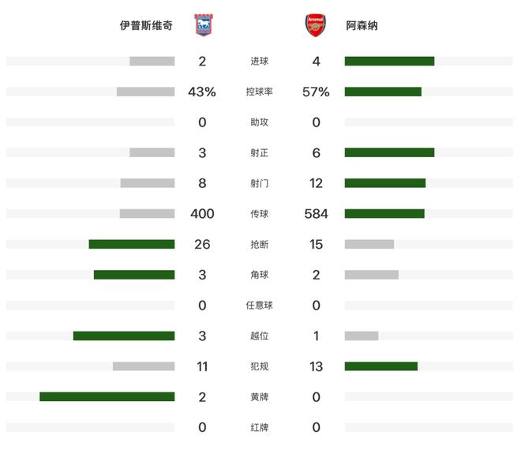Open the 阿森纳 team name link
Viewport: 521px width, 454px height.
[362, 25]
